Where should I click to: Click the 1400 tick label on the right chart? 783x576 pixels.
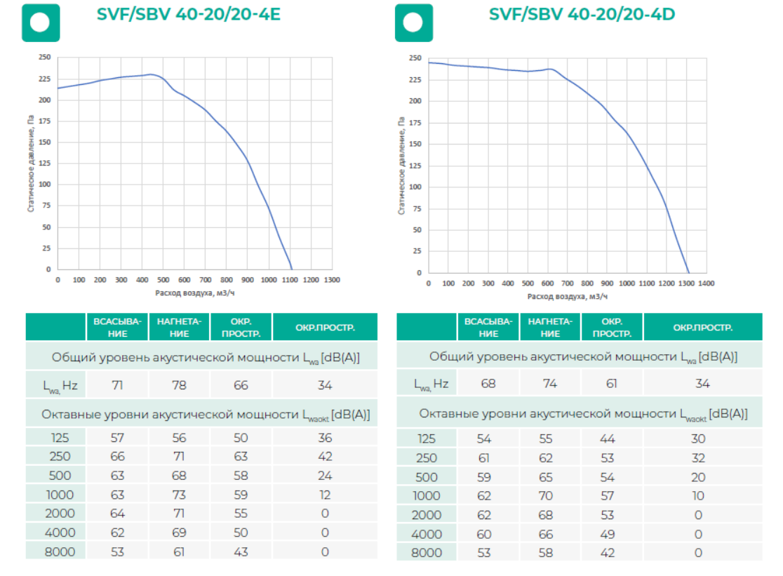pyautogui.click(x=706, y=283)
